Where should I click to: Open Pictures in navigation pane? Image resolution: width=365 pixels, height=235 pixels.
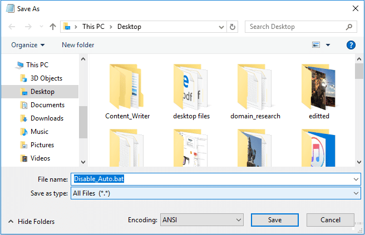[x=42, y=145]
